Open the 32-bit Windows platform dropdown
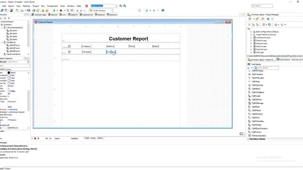Screen dimensions: 303x170 coord(111,10)
